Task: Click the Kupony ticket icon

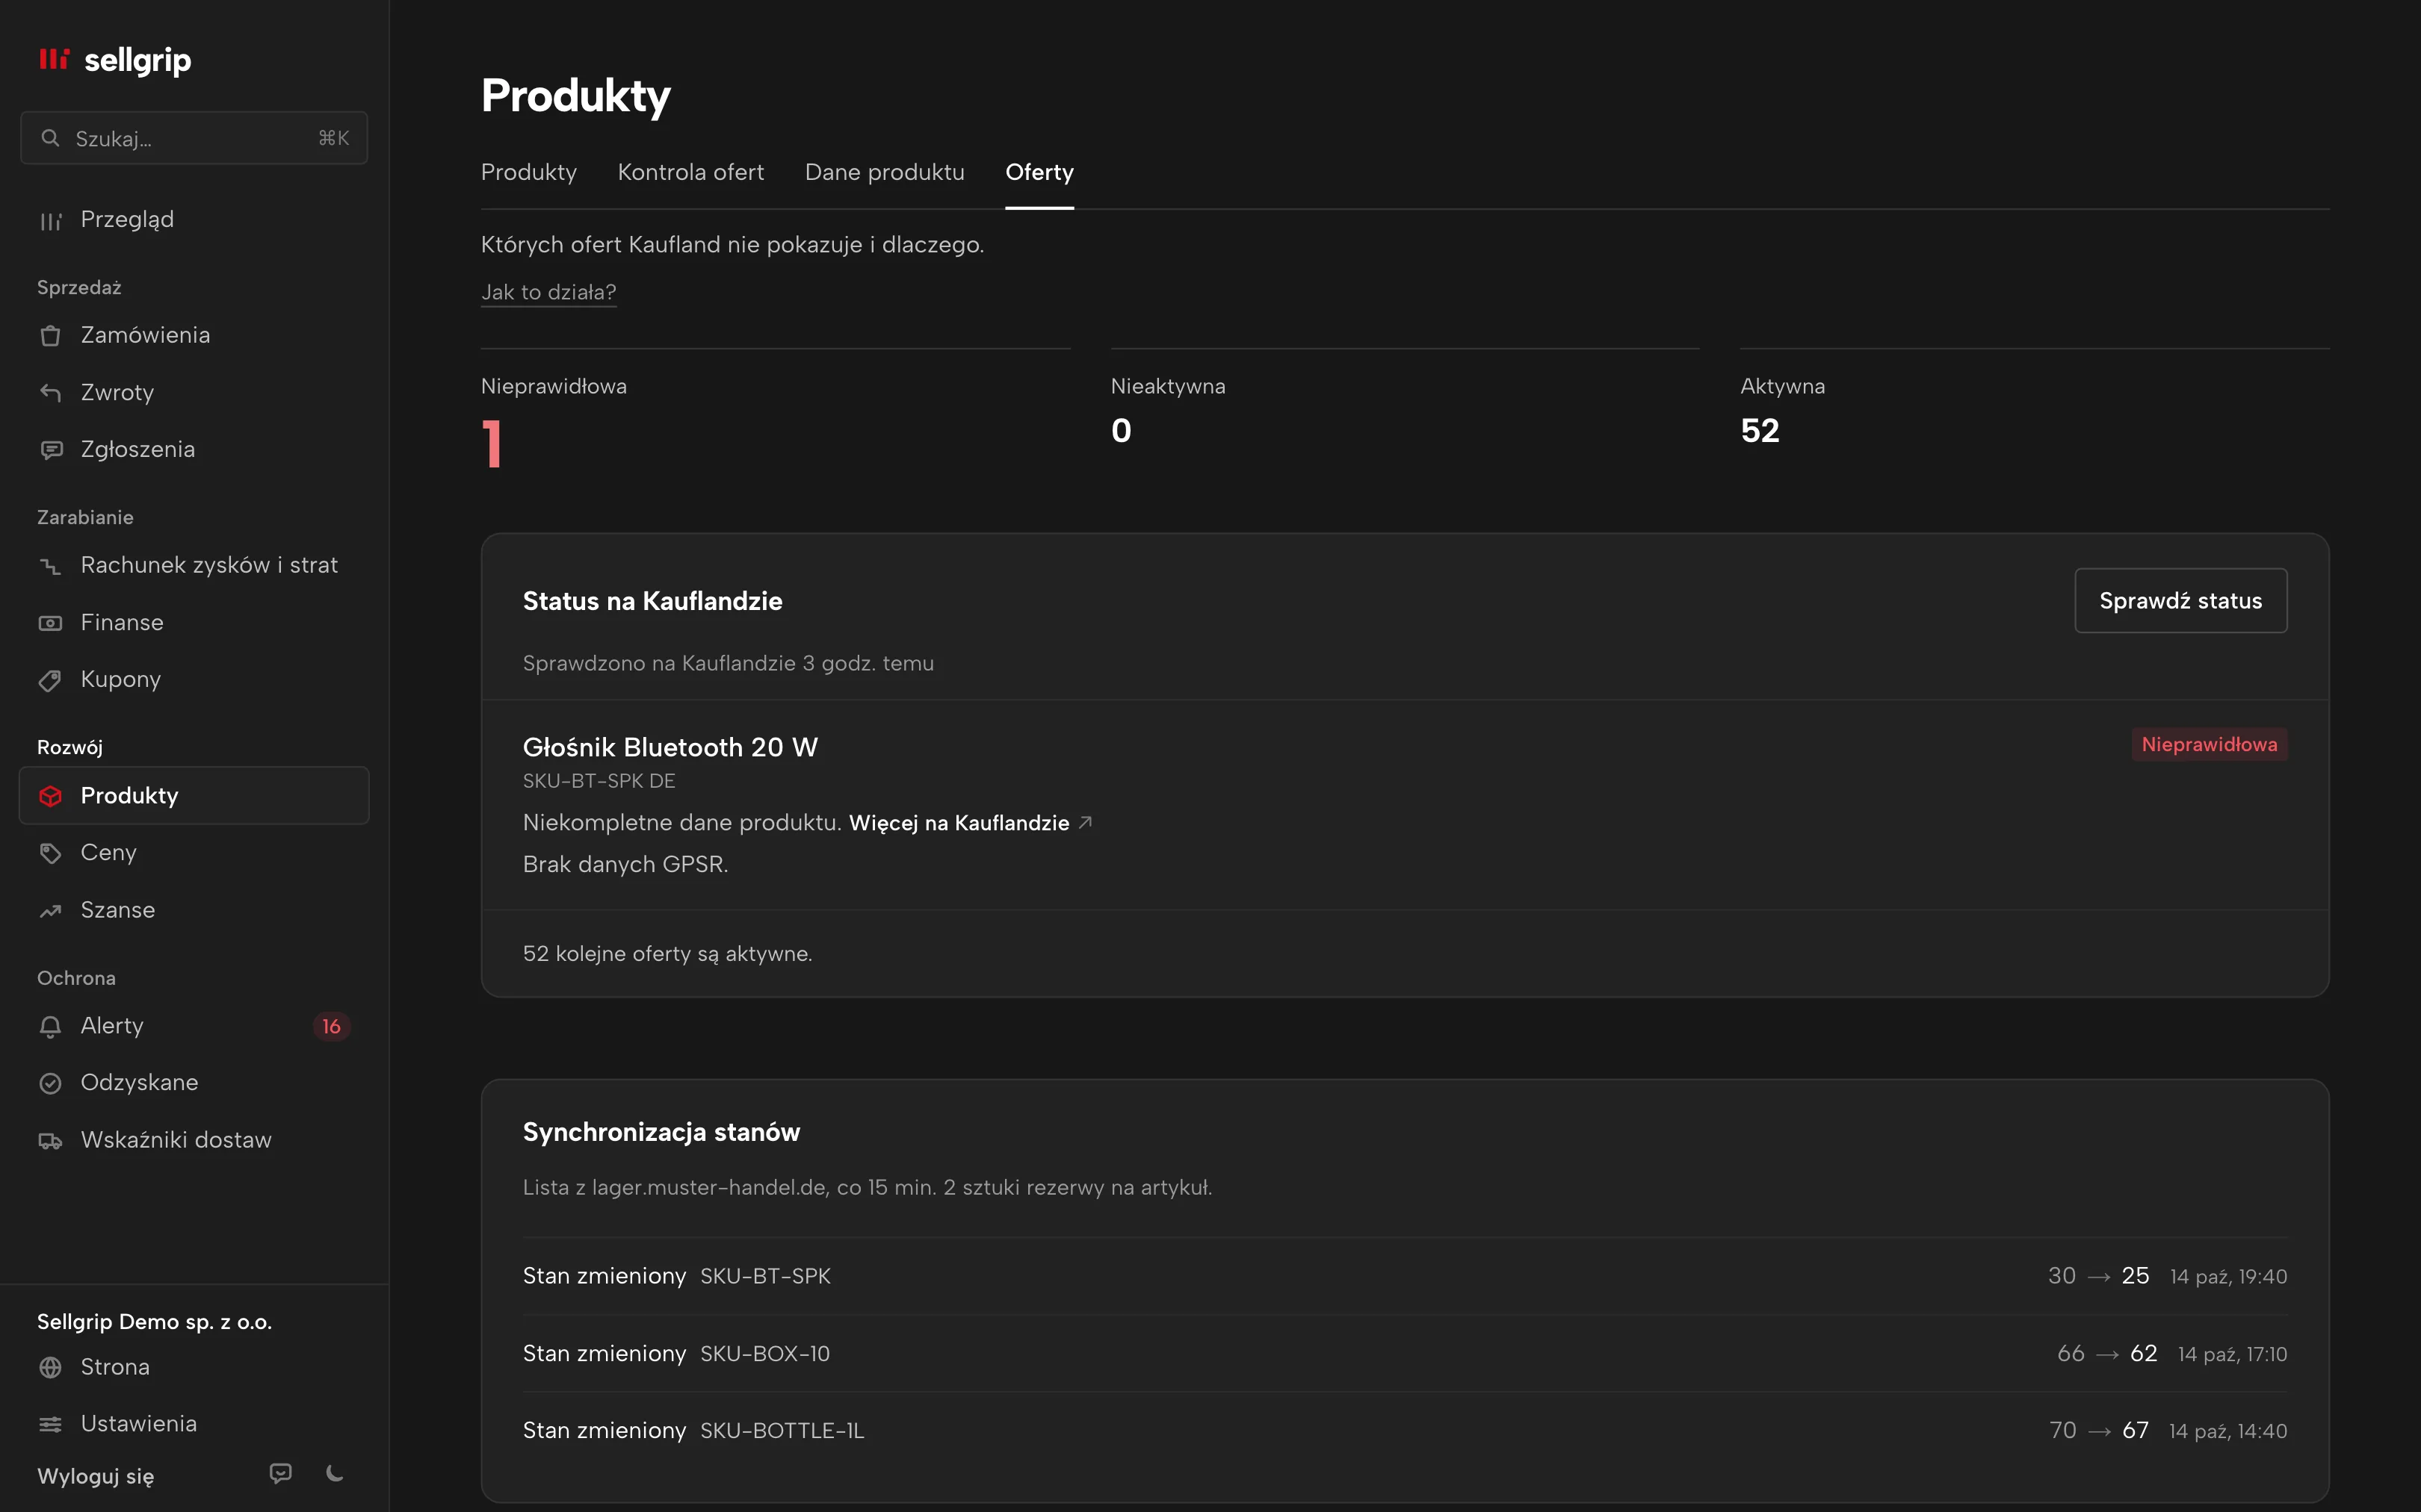Action: click(x=50, y=680)
